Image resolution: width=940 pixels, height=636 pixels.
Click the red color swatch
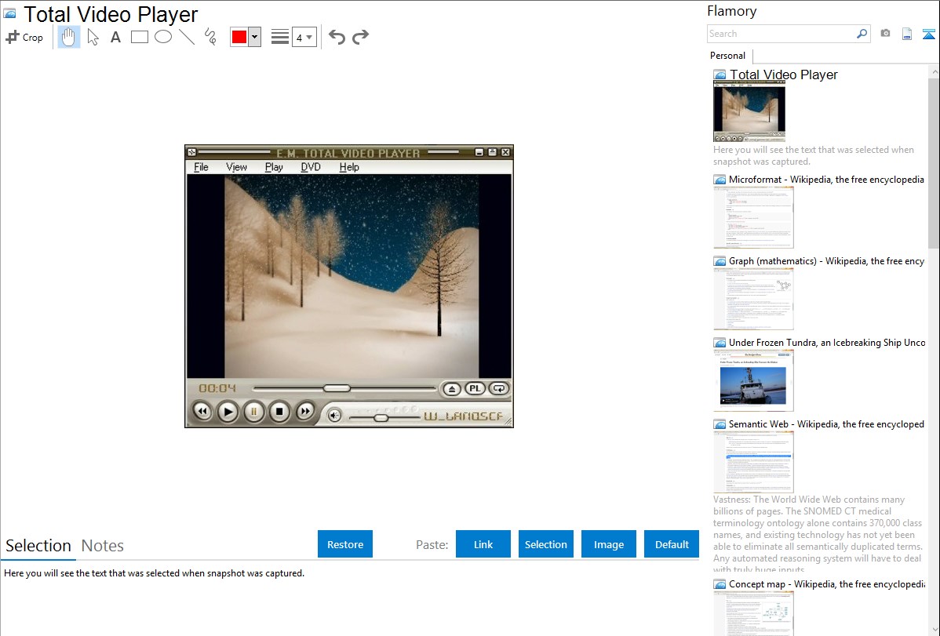[x=239, y=37]
